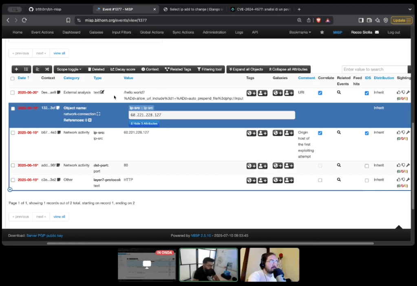The height and width of the screenshot is (286, 417).
Task: Click the Deleted trash toolbar button
Action: pyautogui.click(x=96, y=69)
